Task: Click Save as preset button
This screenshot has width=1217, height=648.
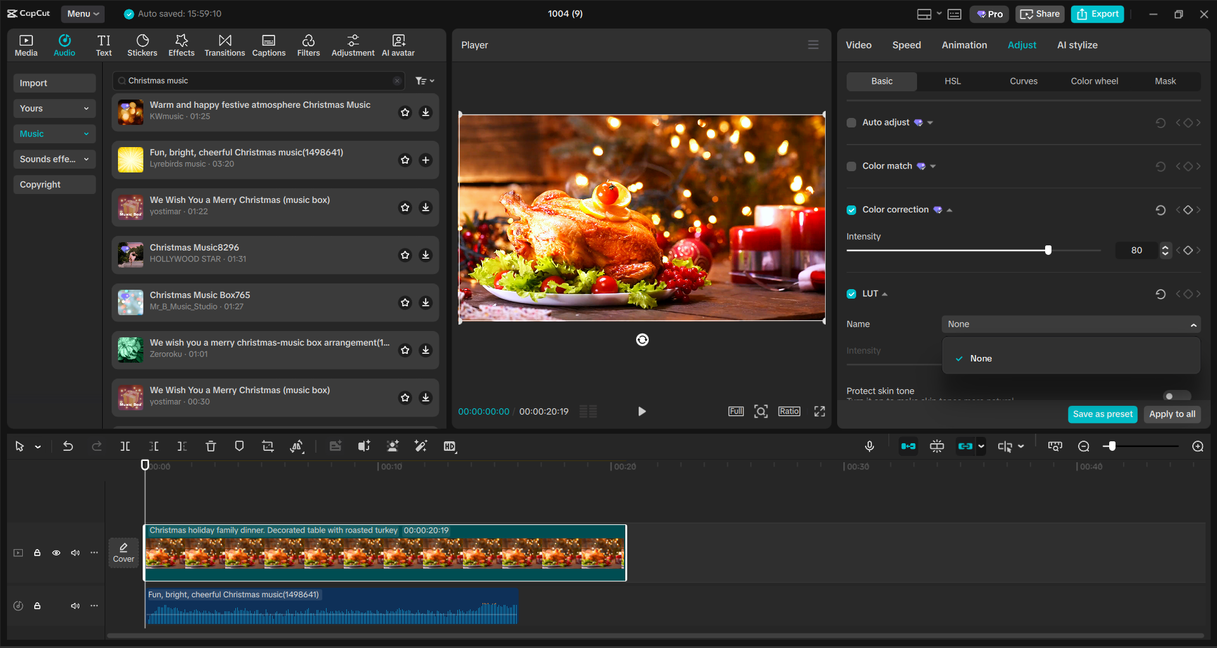Action: 1102,414
